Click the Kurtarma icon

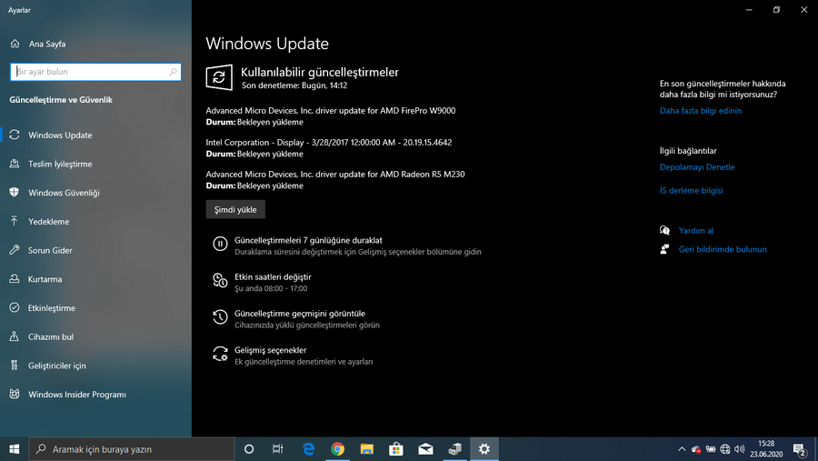(x=15, y=279)
